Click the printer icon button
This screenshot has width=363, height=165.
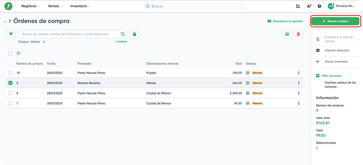pyautogui.click(x=287, y=34)
